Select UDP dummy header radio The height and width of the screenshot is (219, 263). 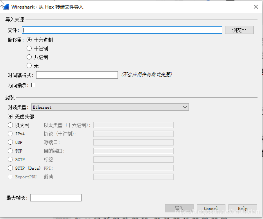pos(11,142)
